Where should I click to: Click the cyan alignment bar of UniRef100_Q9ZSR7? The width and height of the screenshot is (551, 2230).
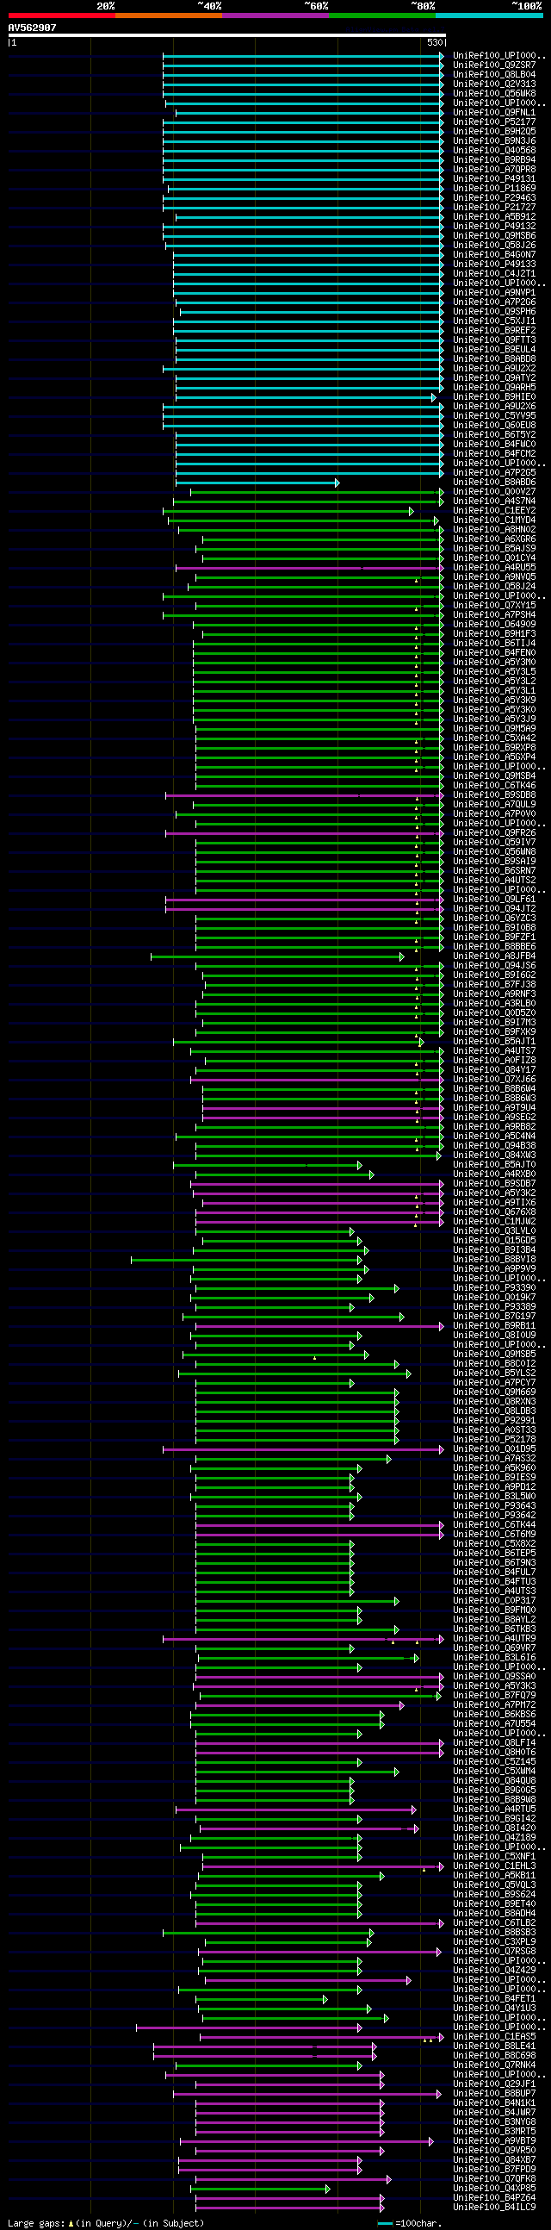(x=304, y=65)
